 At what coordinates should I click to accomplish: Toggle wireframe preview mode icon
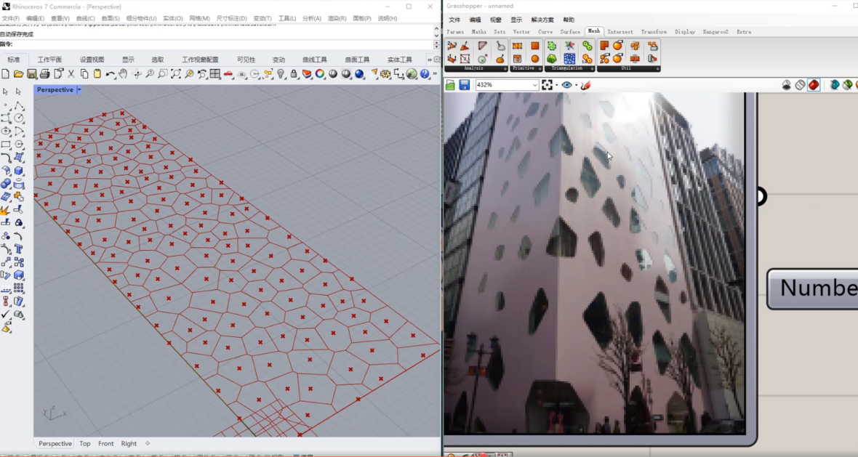point(800,85)
